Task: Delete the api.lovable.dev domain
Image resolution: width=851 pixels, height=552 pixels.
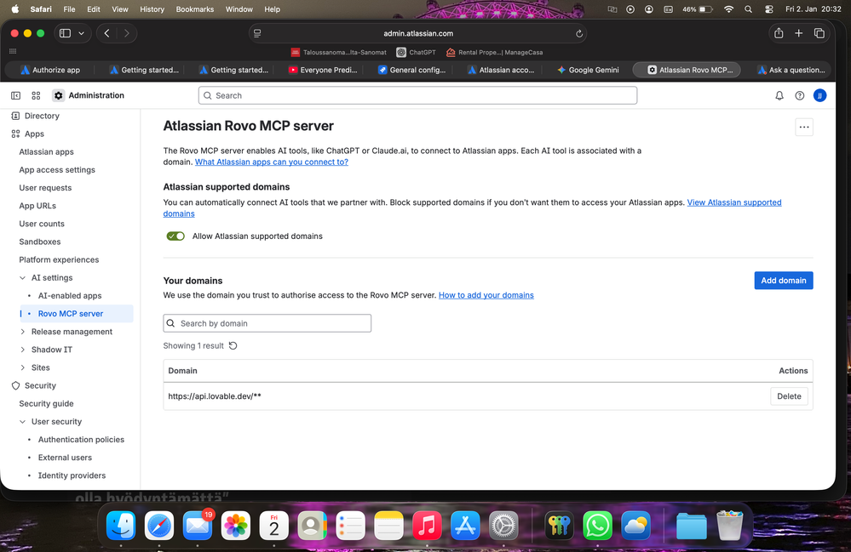Action: pos(789,396)
